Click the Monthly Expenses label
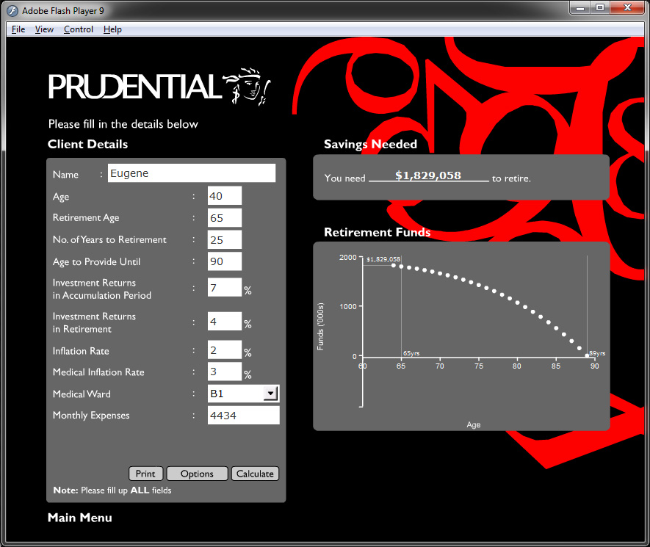Viewport: 650px width, 547px height. coord(91,416)
